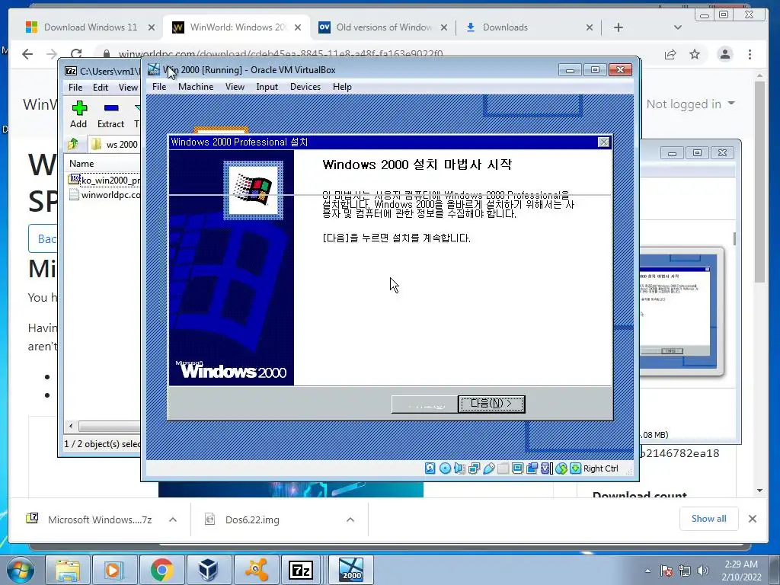780x585 pixels.
Task: Open VirtualBox Machine menu
Action: click(196, 87)
